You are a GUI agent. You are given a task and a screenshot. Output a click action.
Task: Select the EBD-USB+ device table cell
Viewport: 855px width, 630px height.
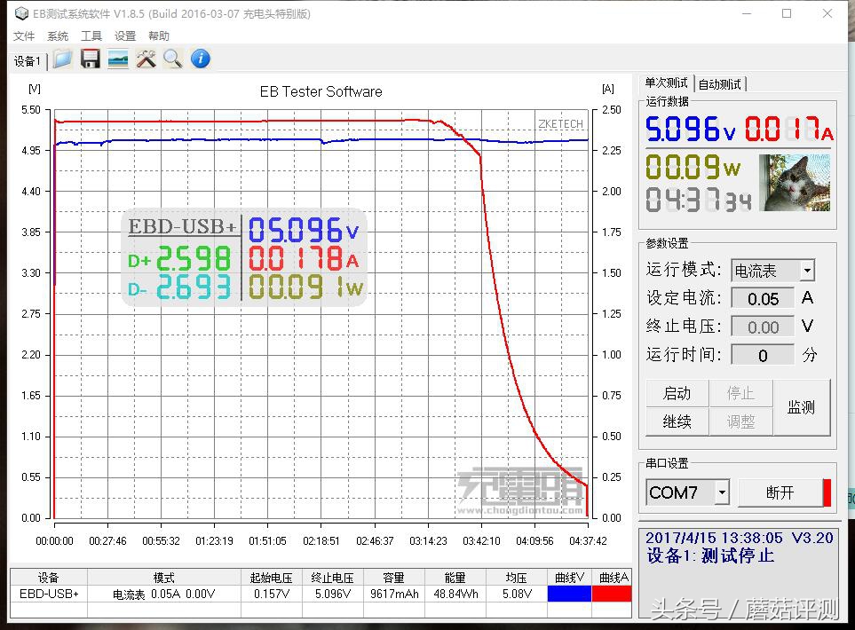[x=49, y=594]
